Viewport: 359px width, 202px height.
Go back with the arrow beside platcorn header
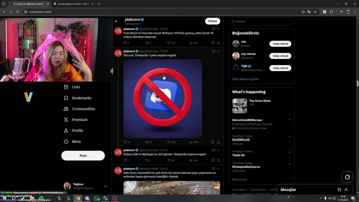[x=116, y=21]
